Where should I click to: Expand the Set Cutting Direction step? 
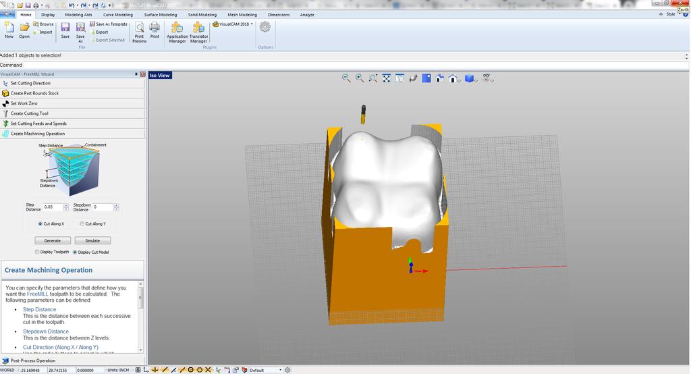pyautogui.click(x=73, y=83)
